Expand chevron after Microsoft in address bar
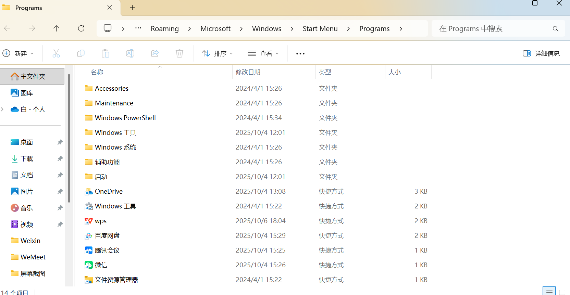570x295 pixels. 241,29
